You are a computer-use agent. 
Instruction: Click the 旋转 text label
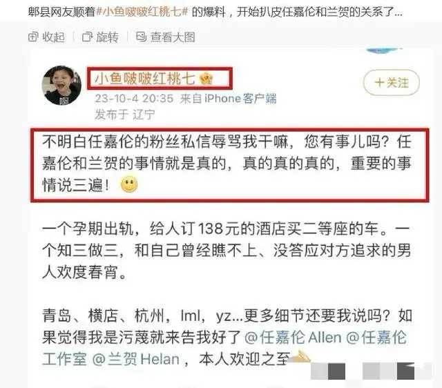pos(108,37)
